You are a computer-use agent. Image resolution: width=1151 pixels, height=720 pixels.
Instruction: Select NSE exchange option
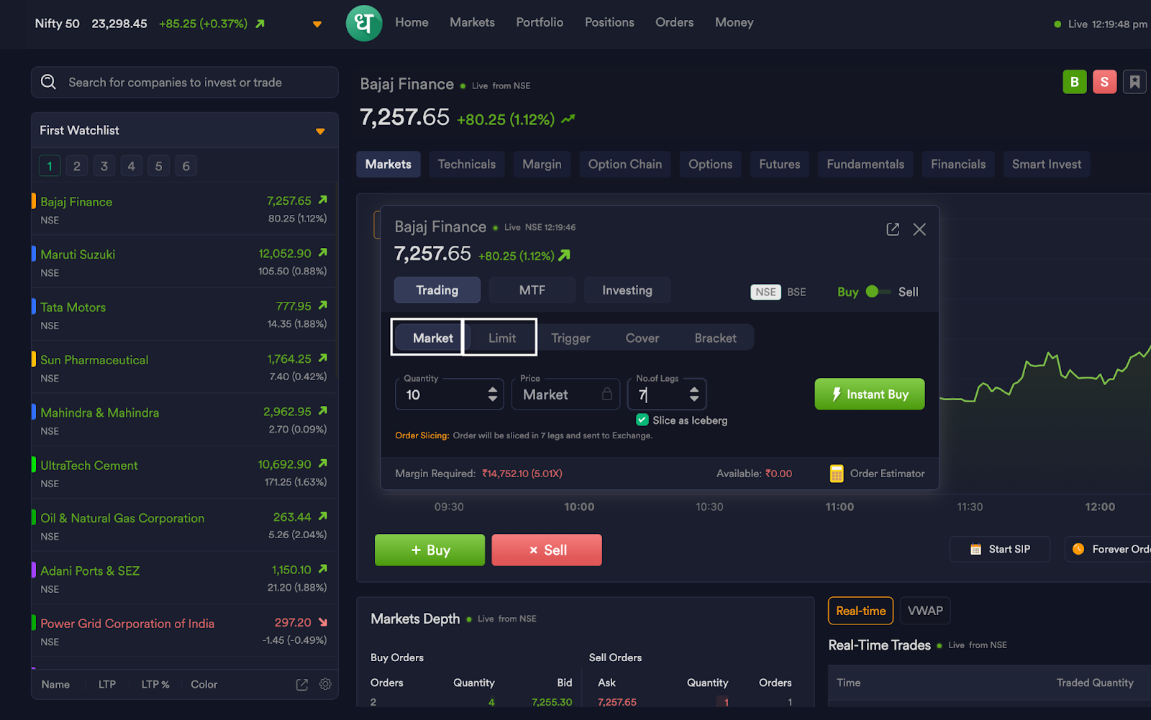(765, 292)
